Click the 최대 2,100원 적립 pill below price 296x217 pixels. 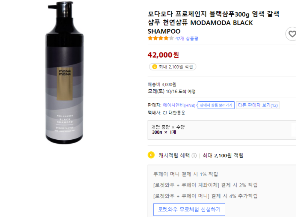(172, 67)
